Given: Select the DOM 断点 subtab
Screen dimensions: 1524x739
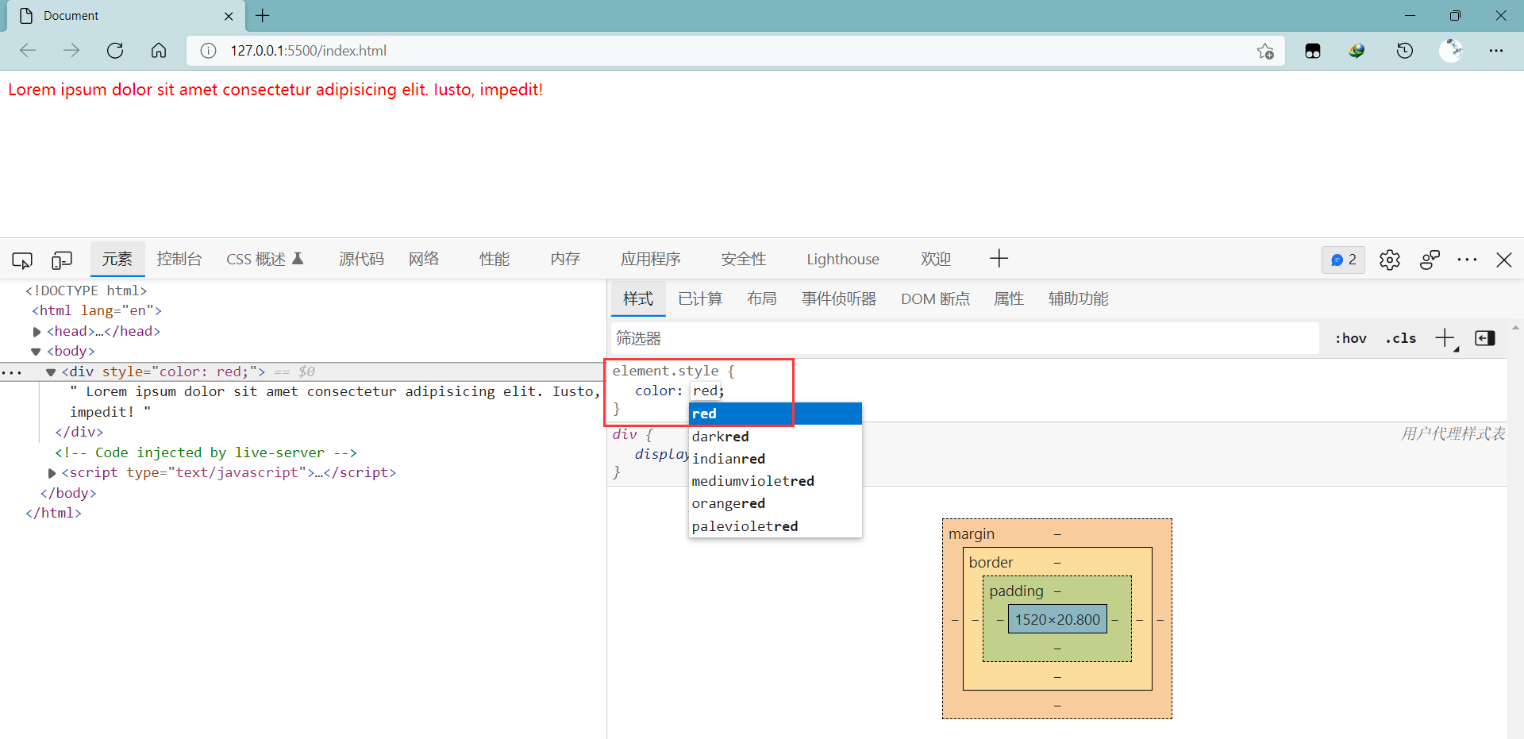Looking at the screenshot, I should 935,299.
